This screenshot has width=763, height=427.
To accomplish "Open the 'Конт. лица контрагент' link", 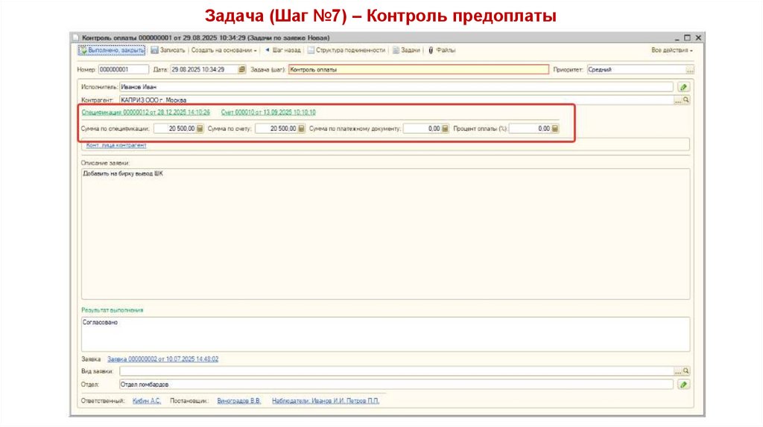I will coord(116,145).
